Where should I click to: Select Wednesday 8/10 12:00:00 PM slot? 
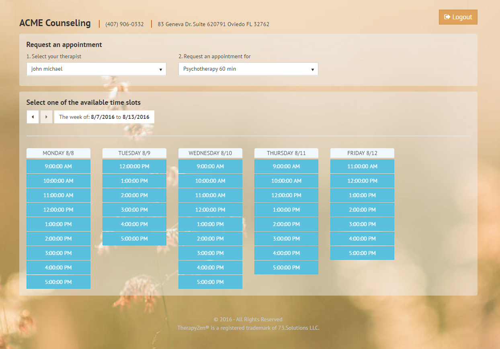click(x=210, y=210)
